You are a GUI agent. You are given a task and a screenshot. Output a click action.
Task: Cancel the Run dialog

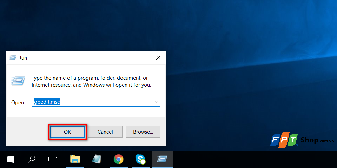click(105, 132)
